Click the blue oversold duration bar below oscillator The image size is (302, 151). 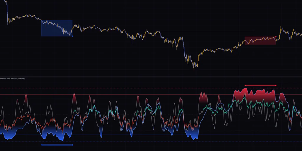coord(57,145)
